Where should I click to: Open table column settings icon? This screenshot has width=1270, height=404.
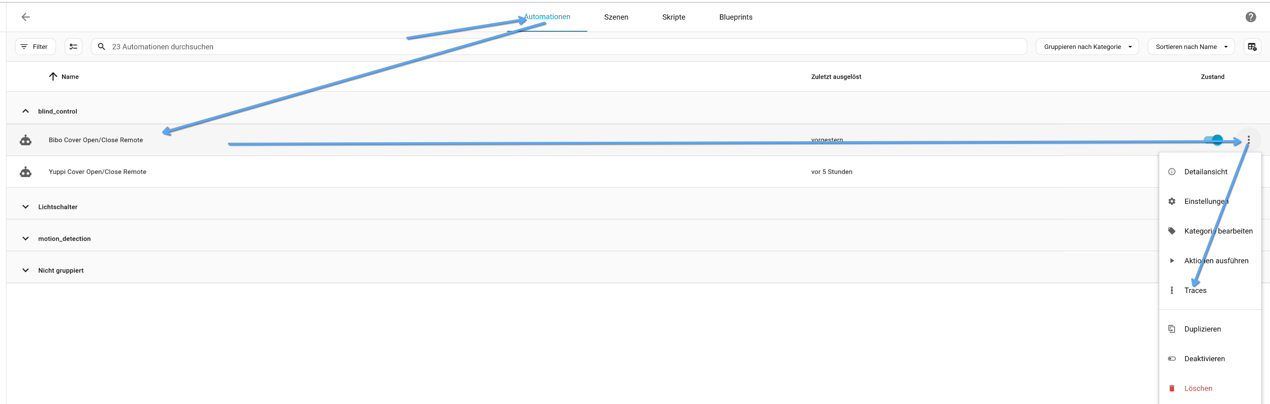tap(1252, 47)
